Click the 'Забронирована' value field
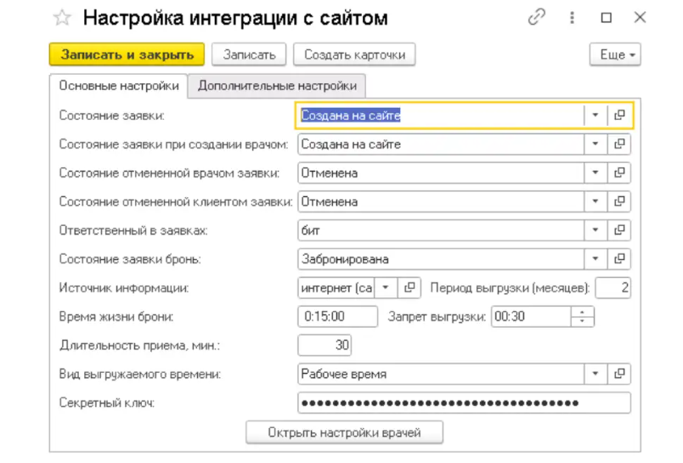The width and height of the screenshot is (683, 463). pyautogui.click(x=441, y=259)
